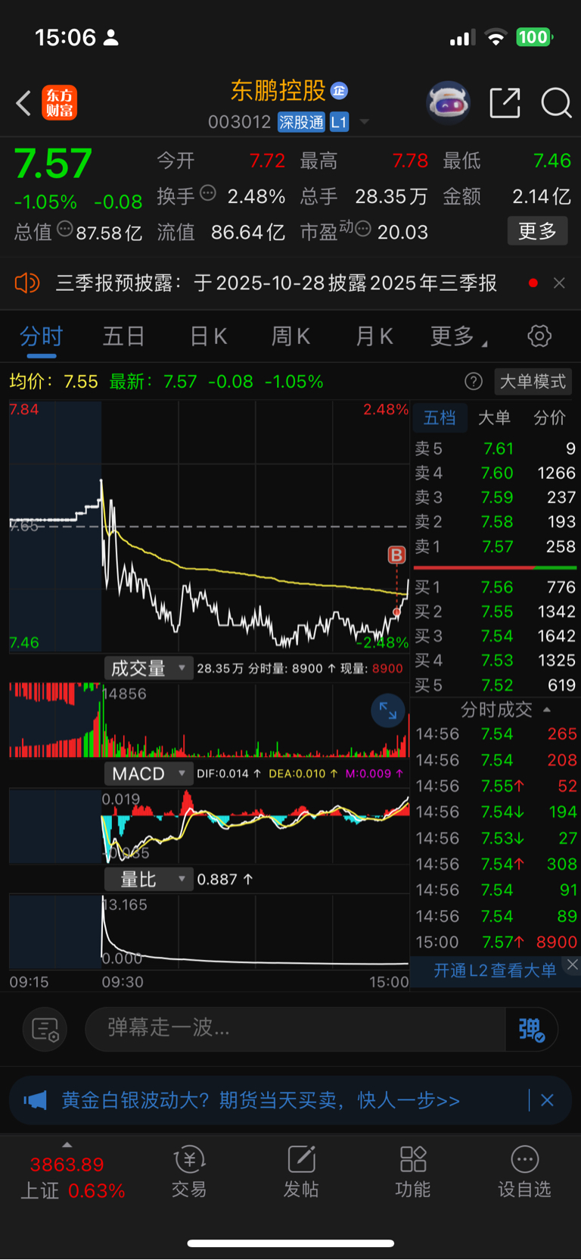Tap the megaphone ad icon
This screenshot has height=1260, width=581.
tap(35, 1100)
